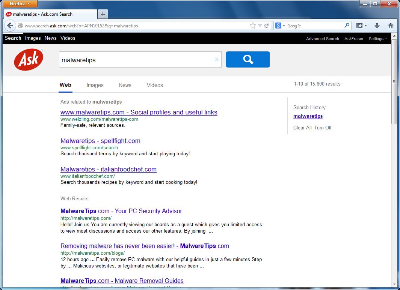Select Search in the black top bar
Image resolution: width=400 pixels, height=290 pixels.
[13, 38]
